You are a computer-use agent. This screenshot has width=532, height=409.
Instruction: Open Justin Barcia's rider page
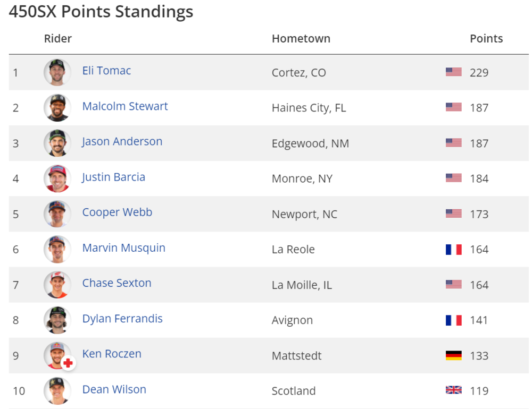(113, 177)
